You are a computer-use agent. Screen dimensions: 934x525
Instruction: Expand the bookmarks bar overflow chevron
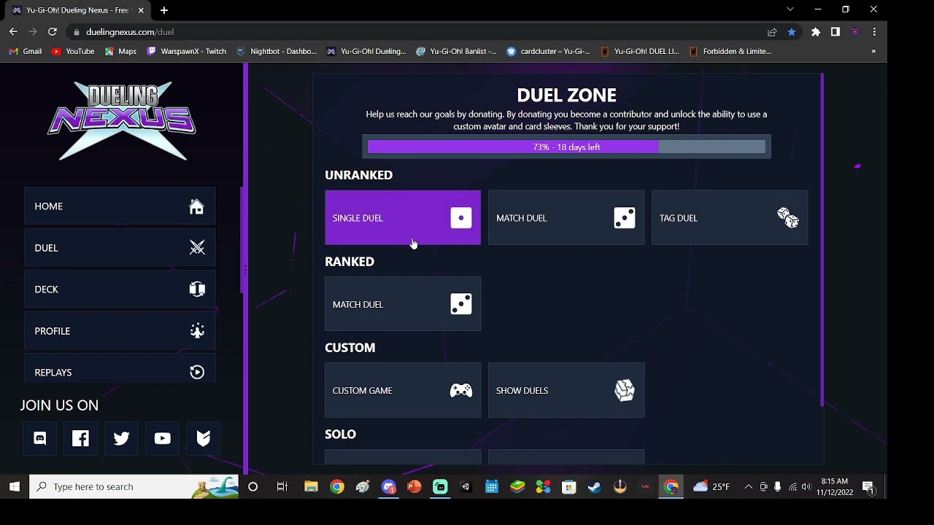(x=873, y=52)
